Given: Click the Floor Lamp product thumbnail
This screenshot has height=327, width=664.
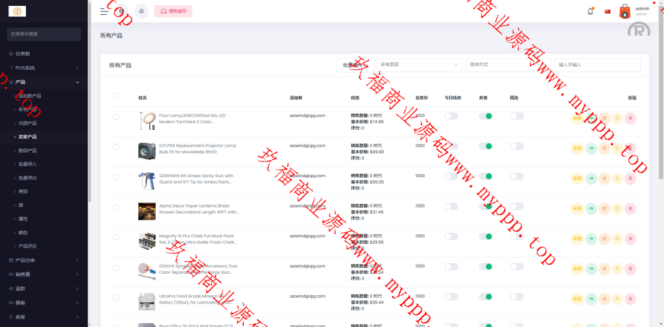Looking at the screenshot, I should tap(147, 118).
